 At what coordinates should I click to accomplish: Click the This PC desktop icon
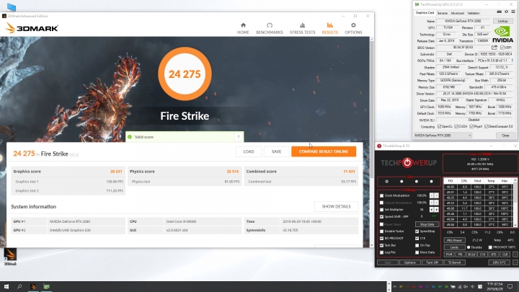pyautogui.click(x=11, y=7)
